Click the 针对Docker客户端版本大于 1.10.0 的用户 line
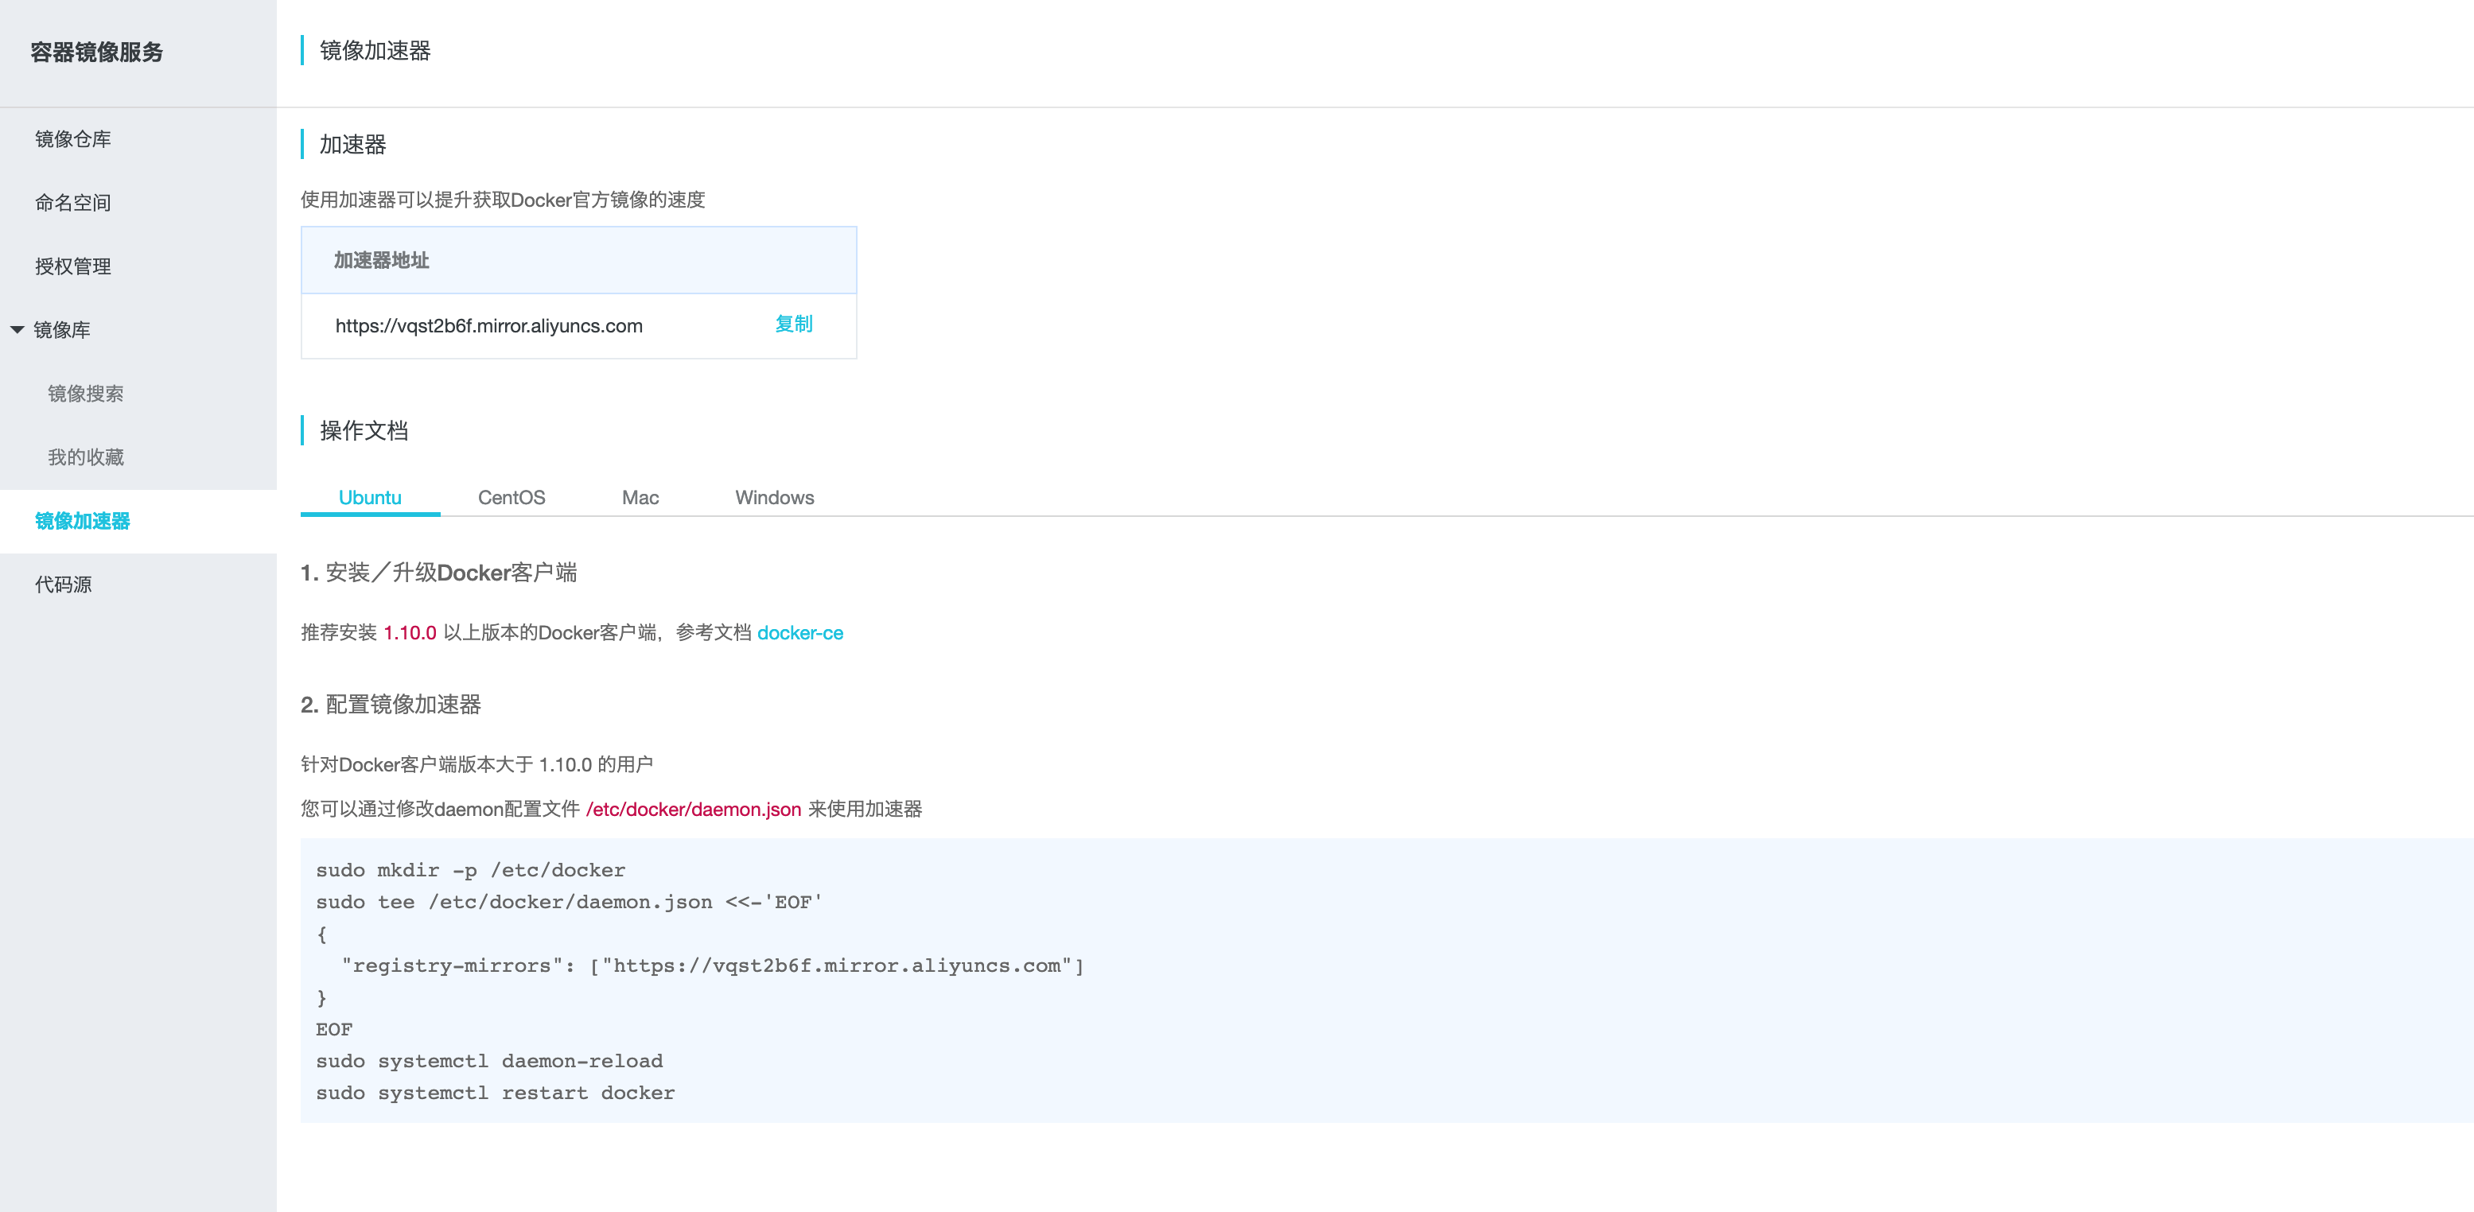The width and height of the screenshot is (2474, 1212). [477, 764]
